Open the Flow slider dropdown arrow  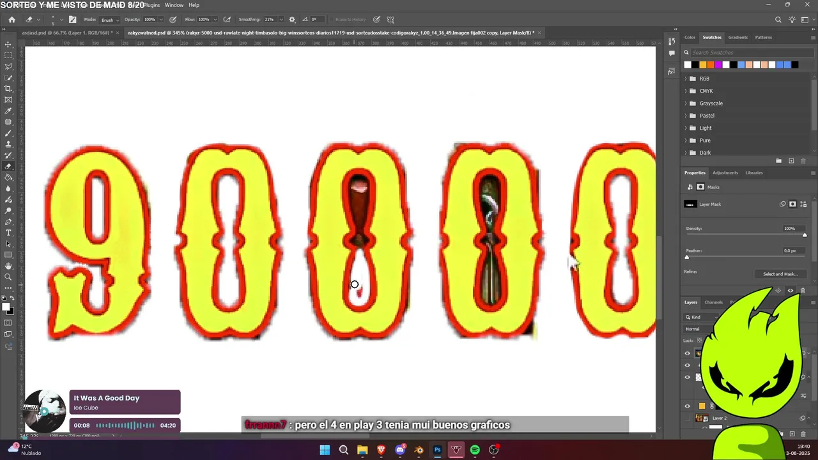point(215,20)
